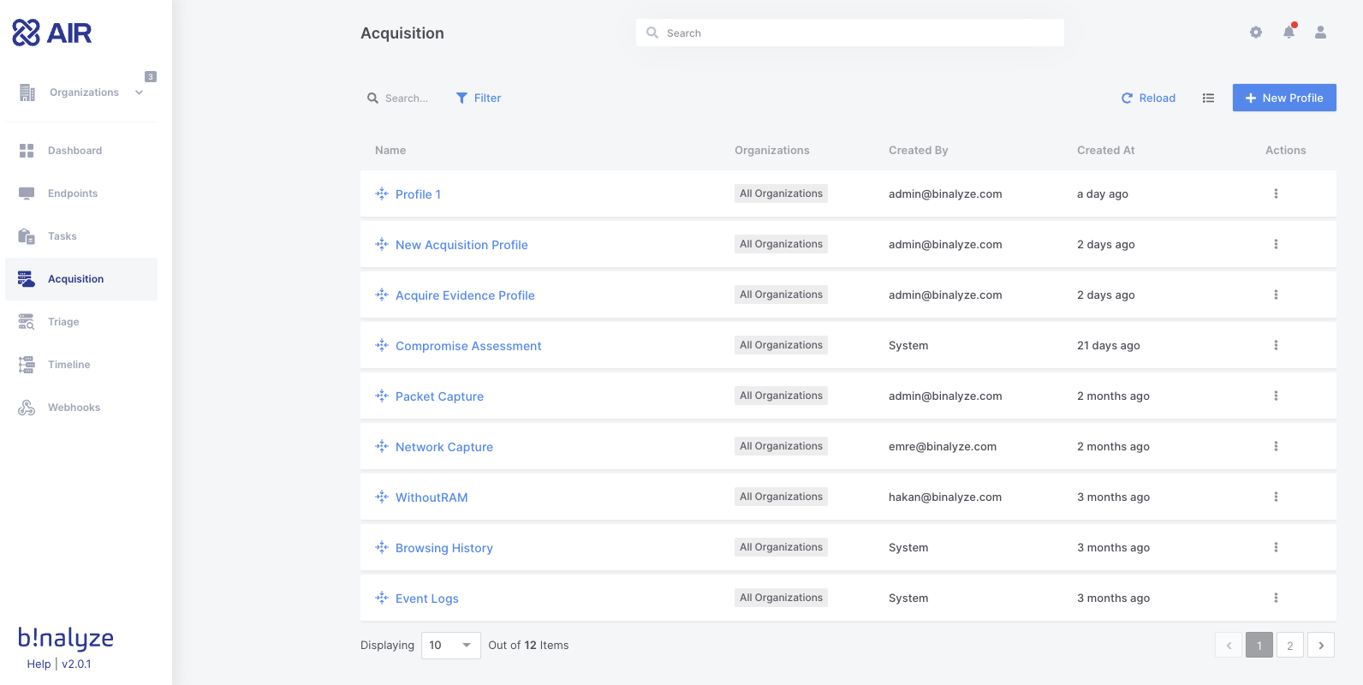The width and height of the screenshot is (1363, 685).
Task: Go to next page with arrow
Action: pyautogui.click(x=1321, y=646)
